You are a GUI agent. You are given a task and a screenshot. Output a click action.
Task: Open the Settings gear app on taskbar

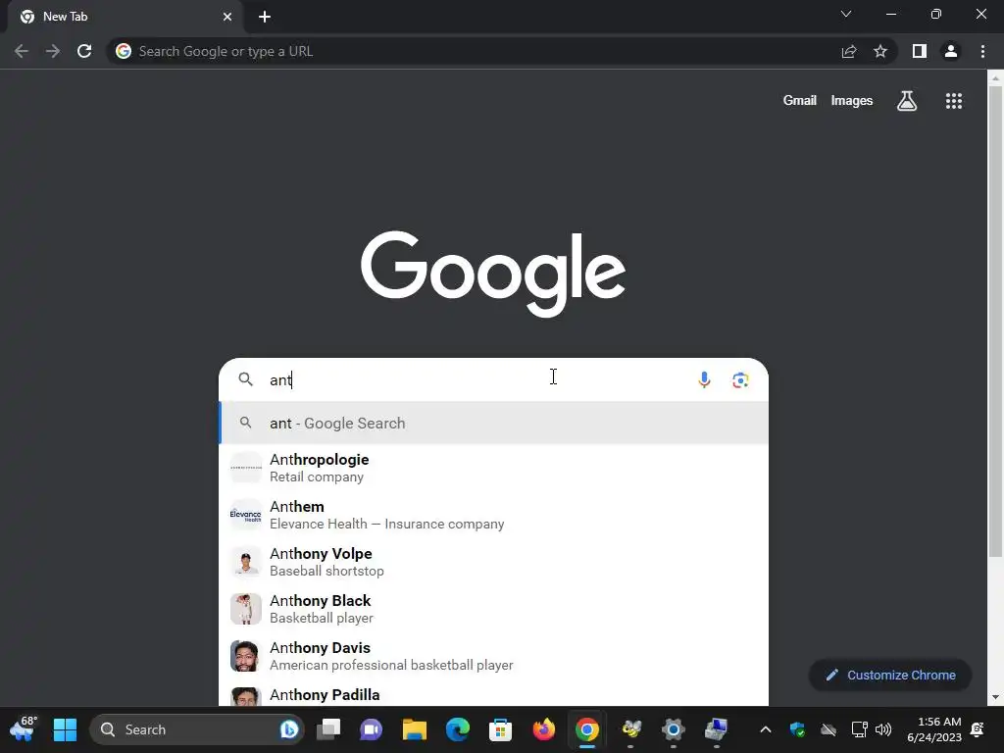673,729
